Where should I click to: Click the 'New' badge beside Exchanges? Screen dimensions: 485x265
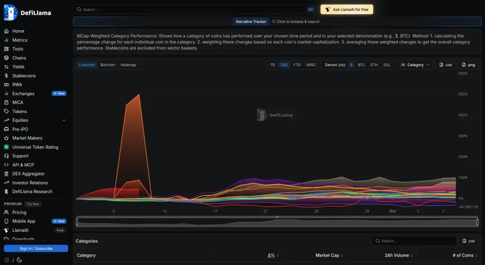pos(59,93)
